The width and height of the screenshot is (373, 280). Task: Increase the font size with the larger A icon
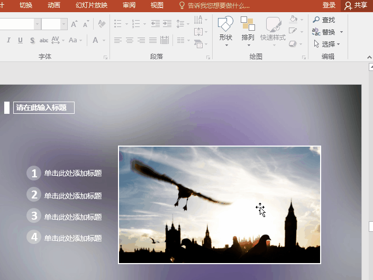[x=74, y=24]
